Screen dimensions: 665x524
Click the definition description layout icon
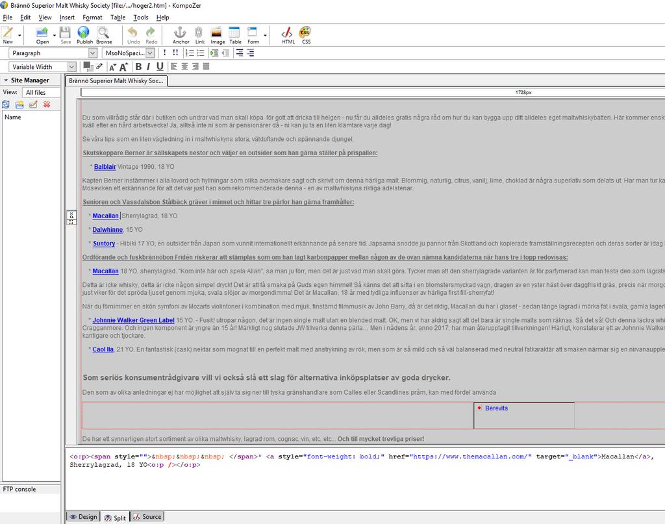pyautogui.click(x=251, y=53)
